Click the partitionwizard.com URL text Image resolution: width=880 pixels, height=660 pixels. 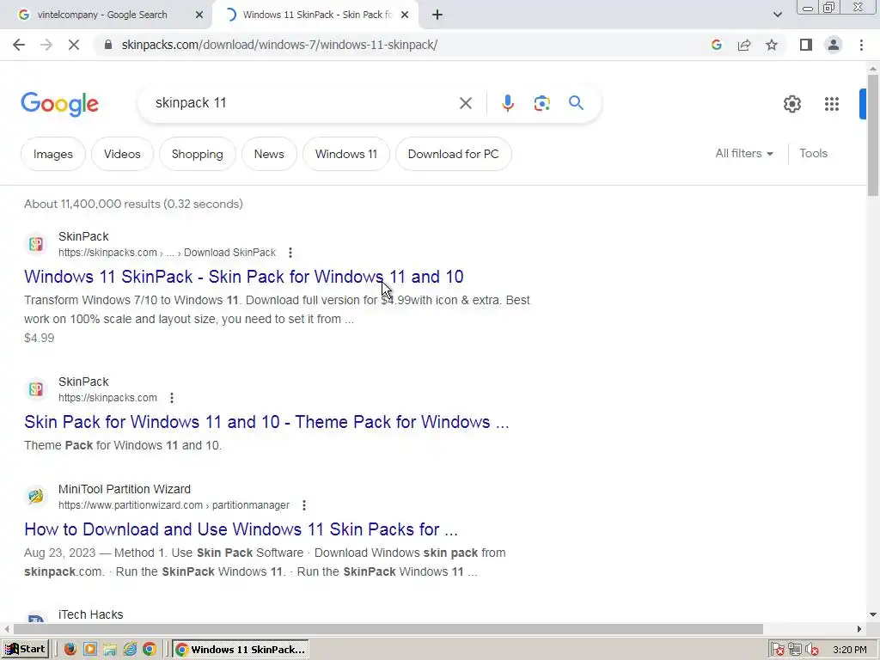tap(174, 505)
